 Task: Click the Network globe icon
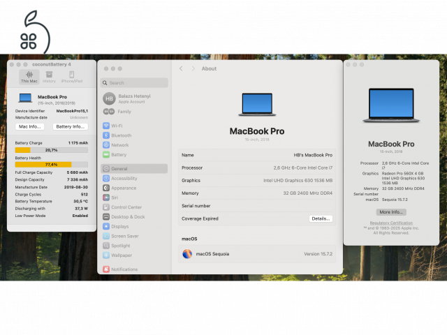106,145
